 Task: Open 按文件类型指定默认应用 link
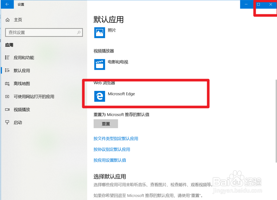pos(116,139)
